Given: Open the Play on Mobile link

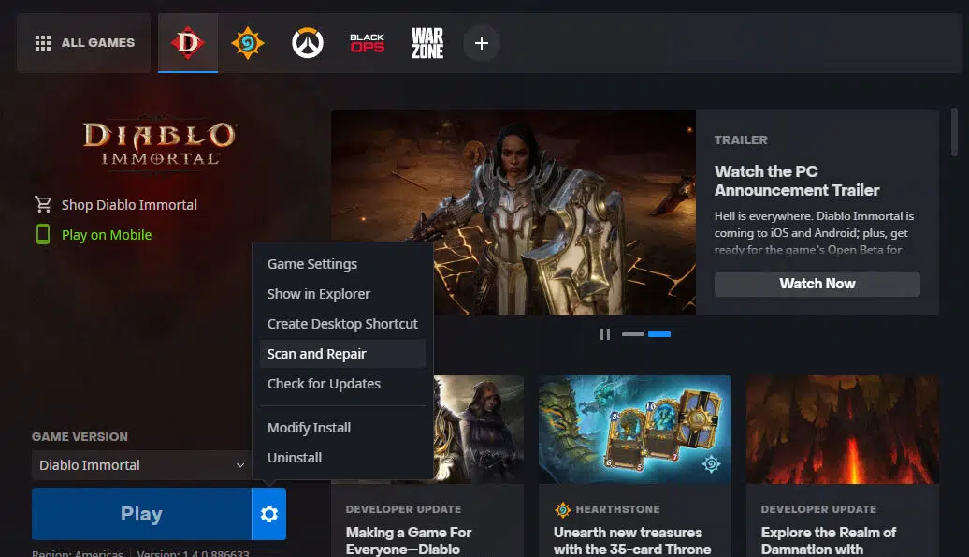Looking at the screenshot, I should [x=107, y=235].
